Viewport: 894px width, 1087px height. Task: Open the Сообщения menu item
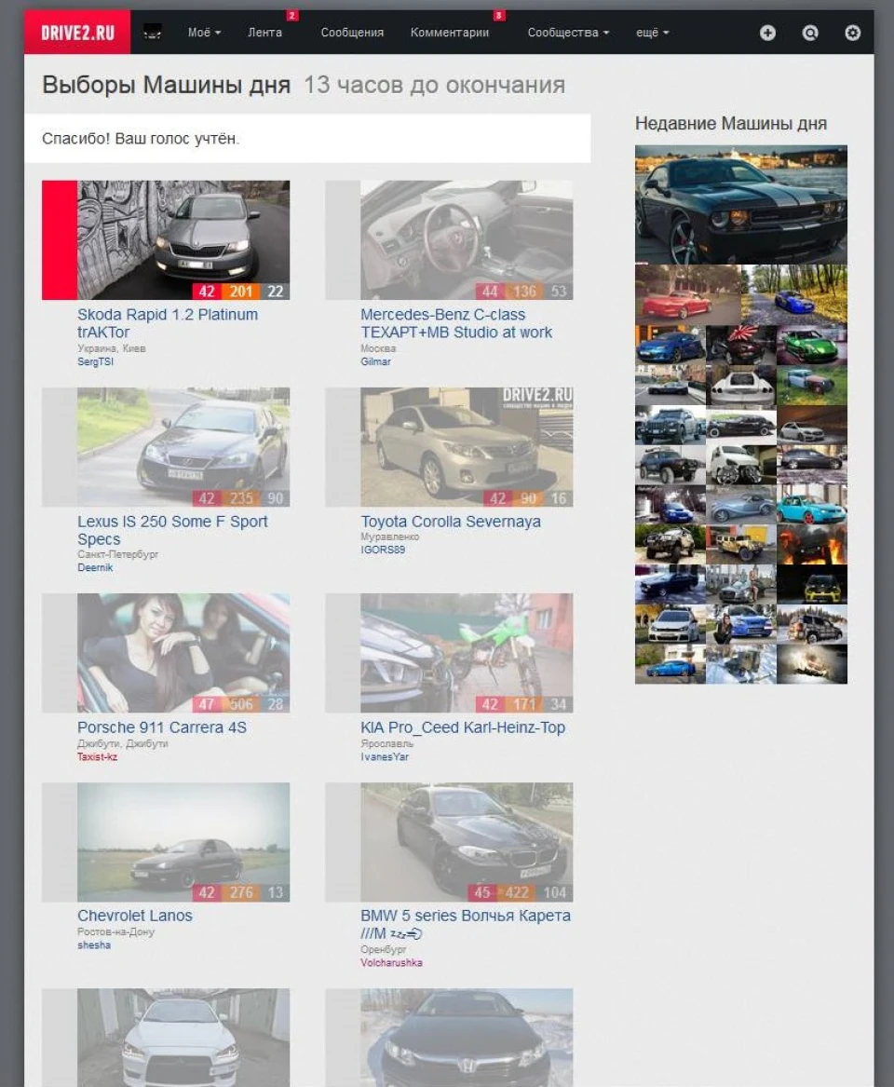(x=352, y=33)
